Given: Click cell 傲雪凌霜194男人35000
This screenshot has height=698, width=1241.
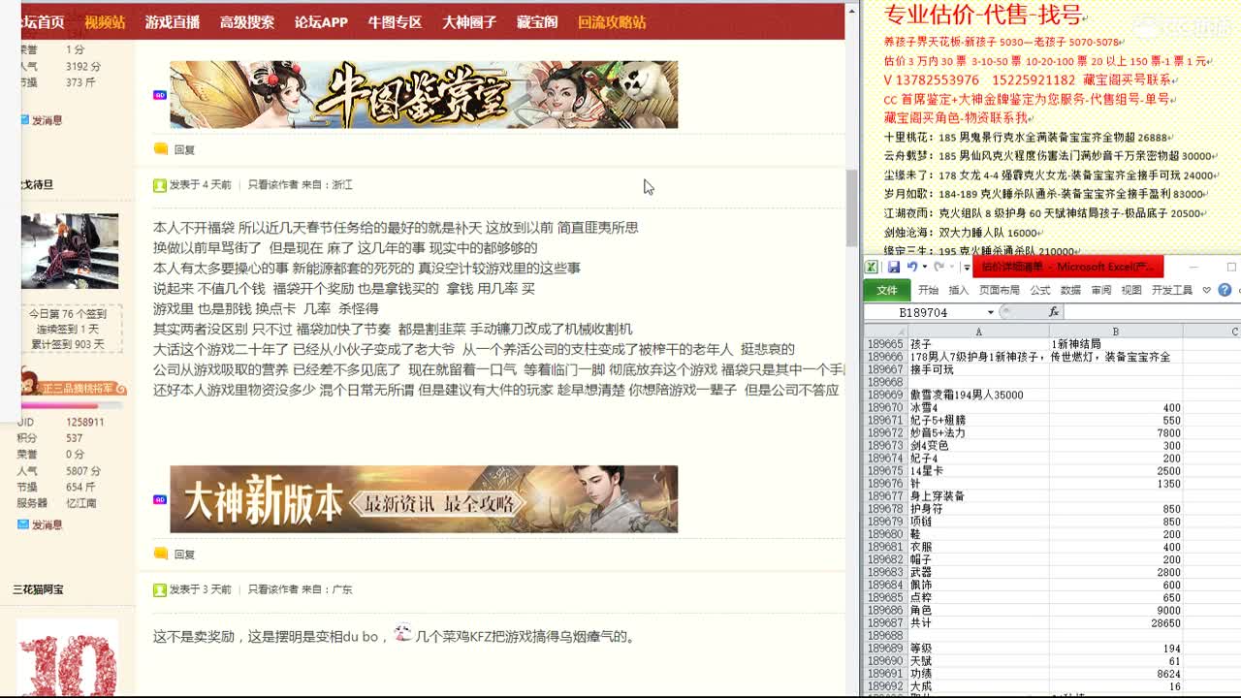Looking at the screenshot, I should point(977,396).
